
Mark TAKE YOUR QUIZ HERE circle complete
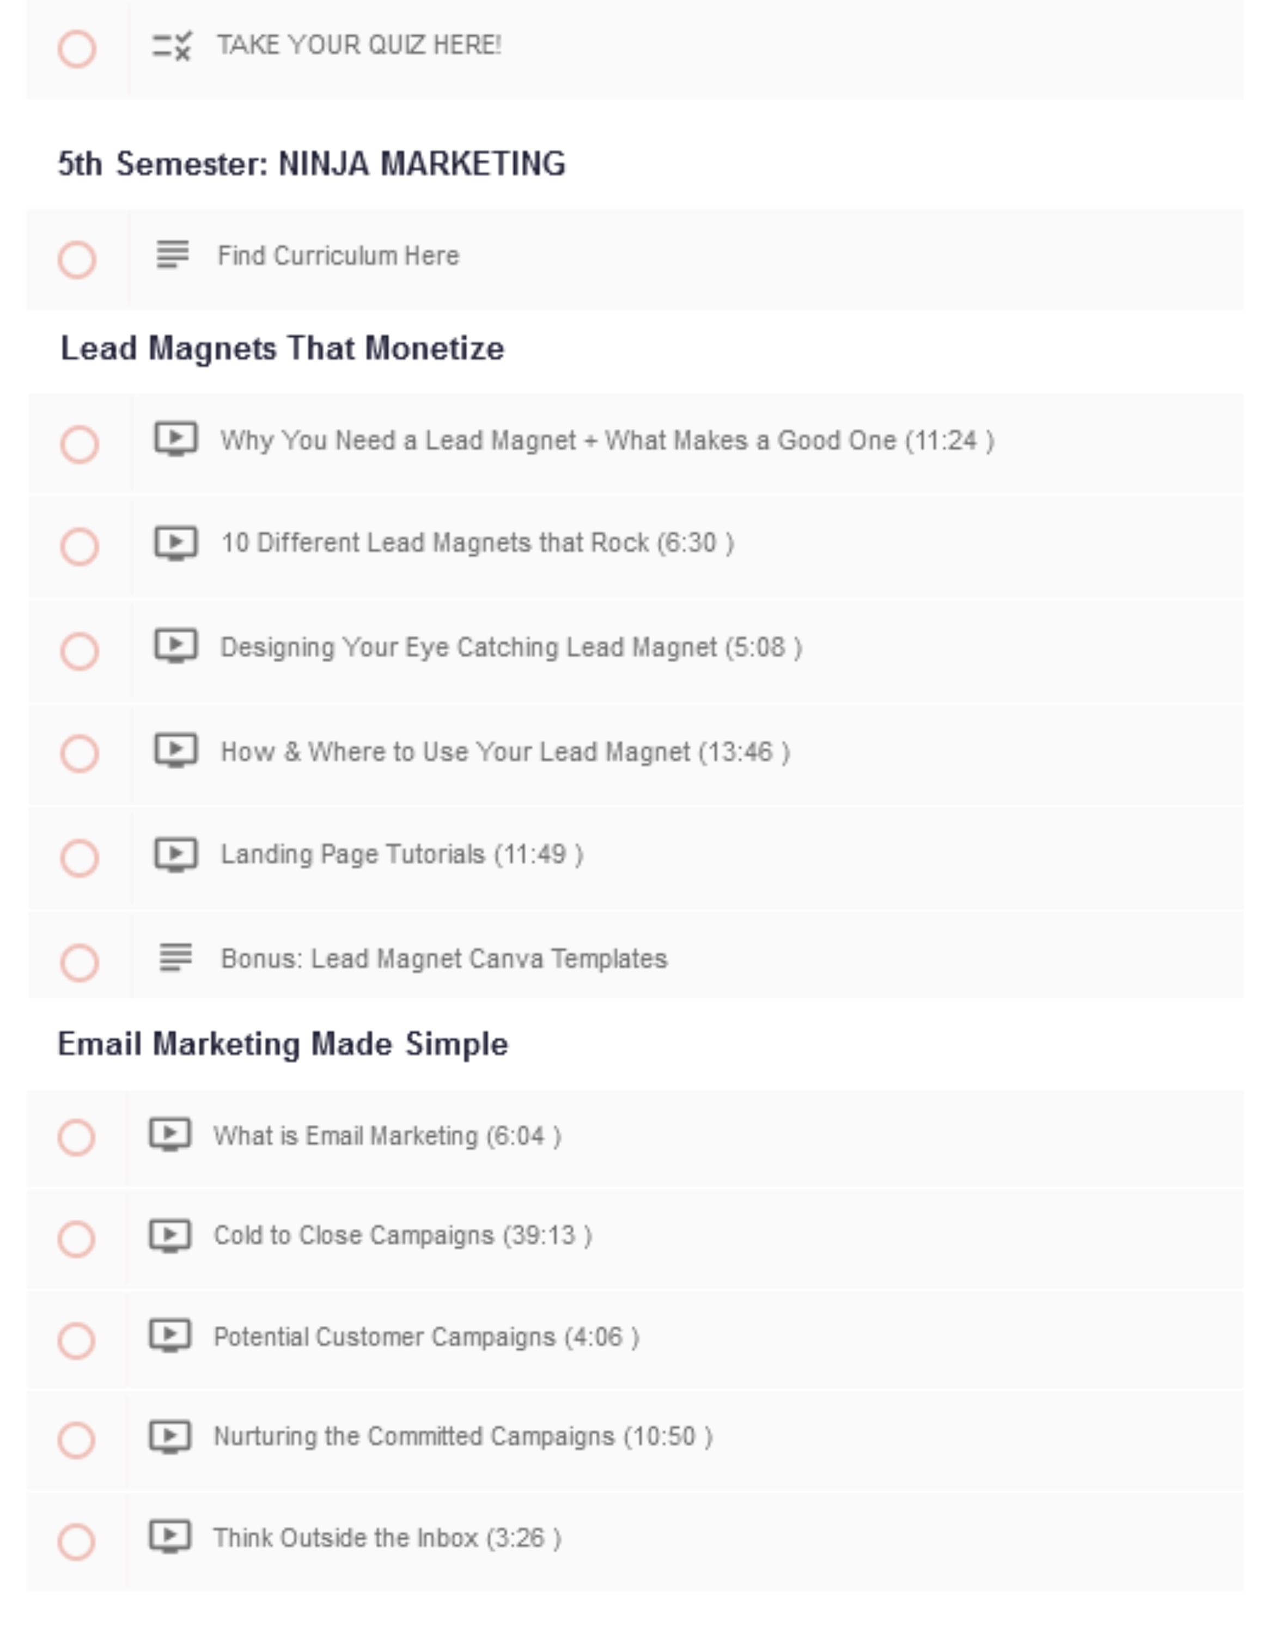pos(77,50)
